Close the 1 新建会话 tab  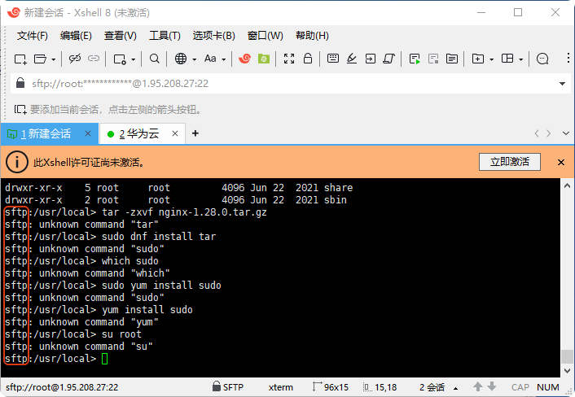88,133
